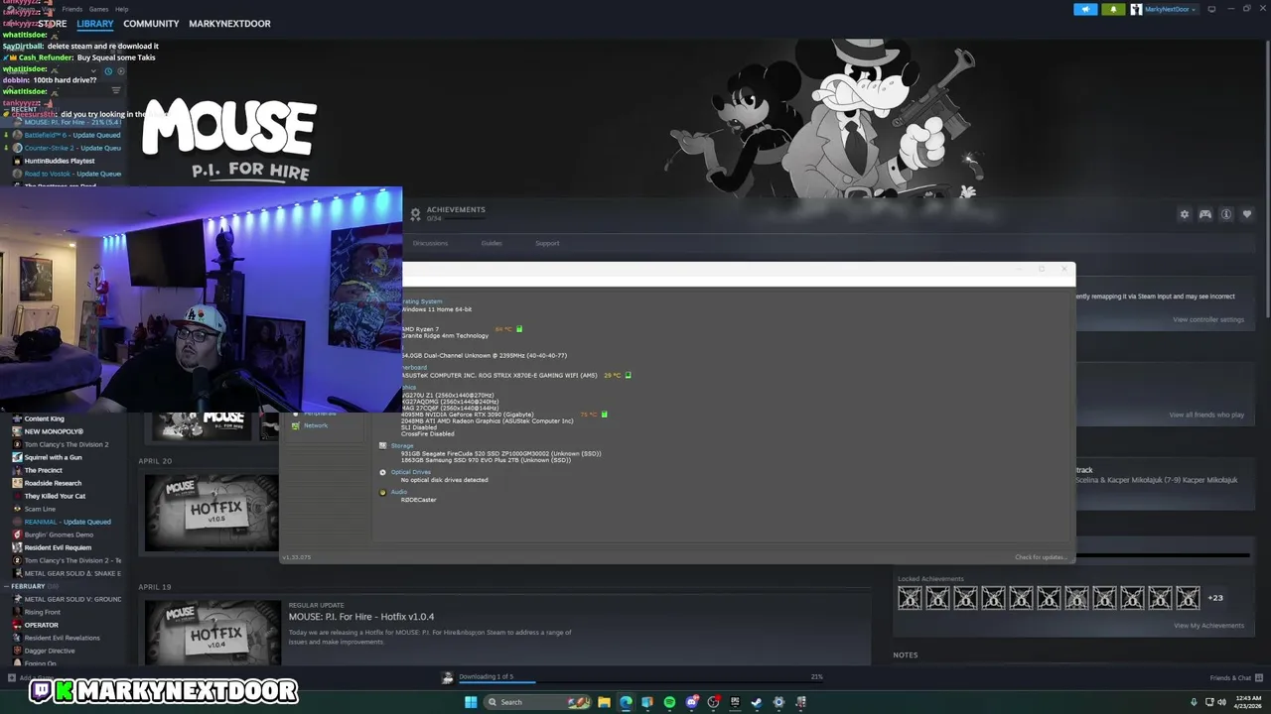Select Rising Front in library list
The height and width of the screenshot is (714, 1271).
(43, 612)
